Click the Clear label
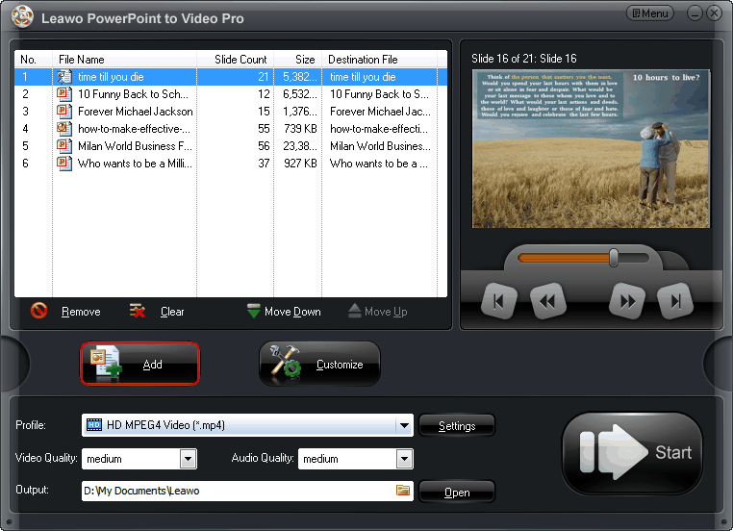The width and height of the screenshot is (733, 531). (x=172, y=312)
